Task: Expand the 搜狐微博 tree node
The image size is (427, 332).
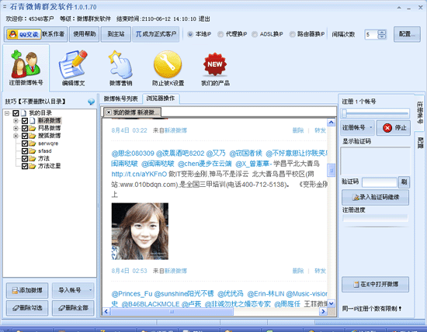Action: pyautogui.click(x=16, y=136)
